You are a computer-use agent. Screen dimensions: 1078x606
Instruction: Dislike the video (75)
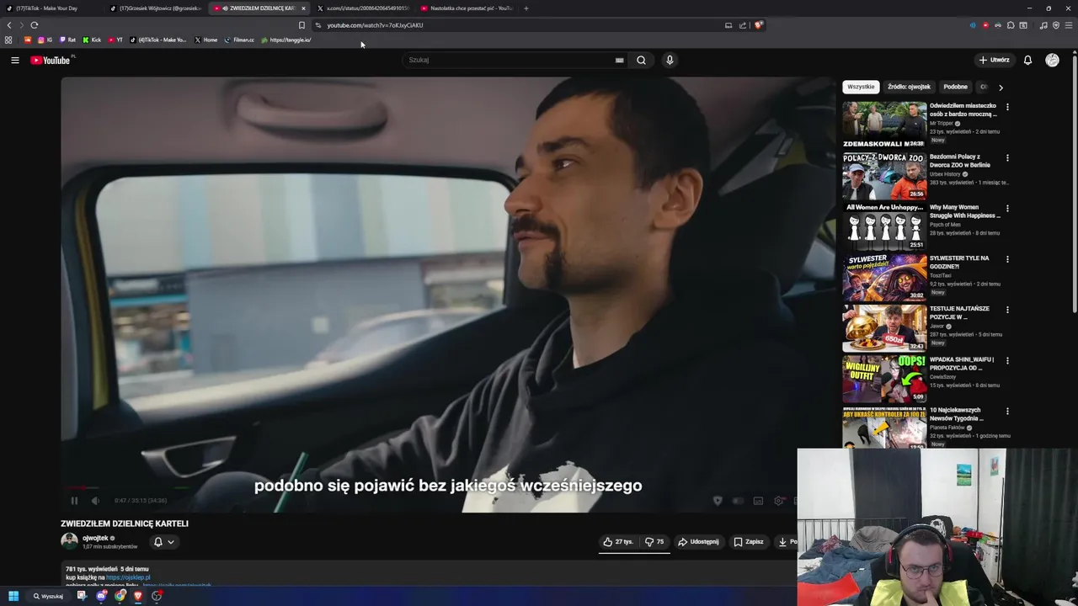tap(654, 542)
